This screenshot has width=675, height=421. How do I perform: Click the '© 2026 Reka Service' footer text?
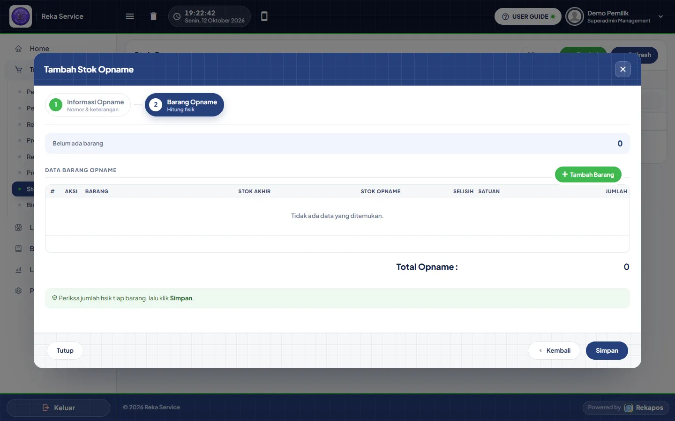tap(151, 407)
